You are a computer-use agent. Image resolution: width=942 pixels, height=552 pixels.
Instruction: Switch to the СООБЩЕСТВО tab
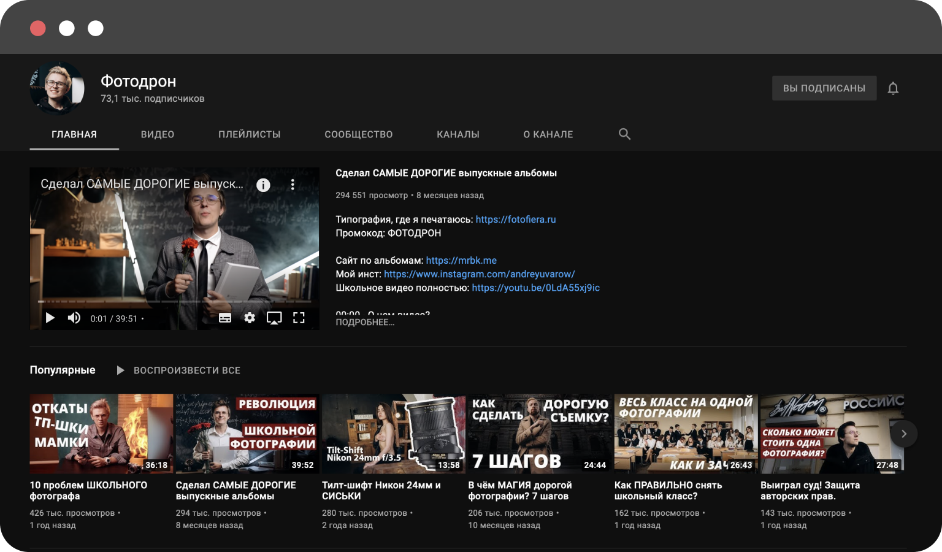click(x=359, y=134)
